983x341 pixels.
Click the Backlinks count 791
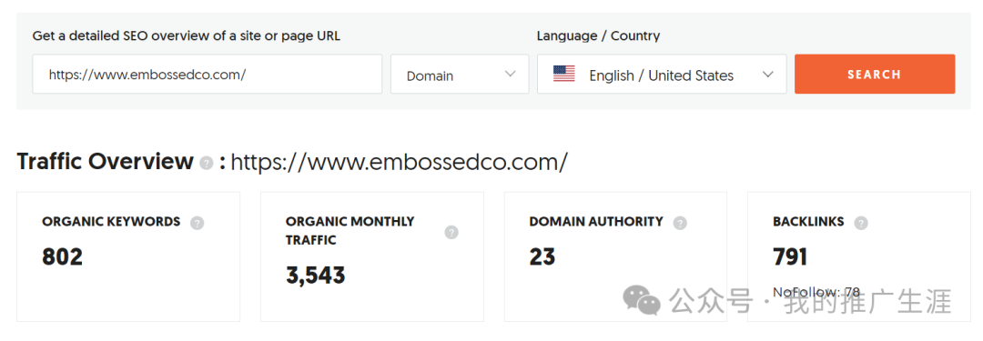(790, 257)
